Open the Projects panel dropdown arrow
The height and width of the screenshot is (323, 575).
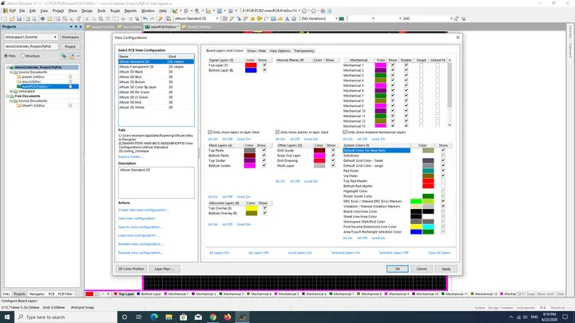coord(71,27)
